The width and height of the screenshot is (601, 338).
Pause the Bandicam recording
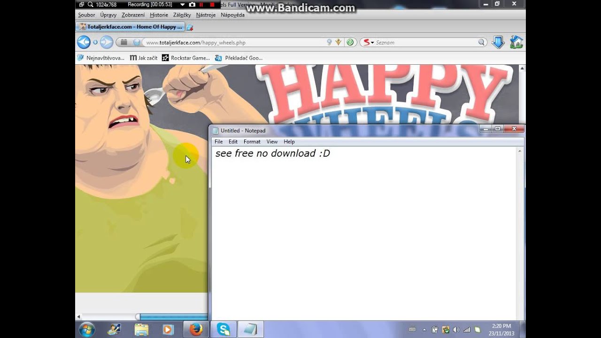coord(201,4)
